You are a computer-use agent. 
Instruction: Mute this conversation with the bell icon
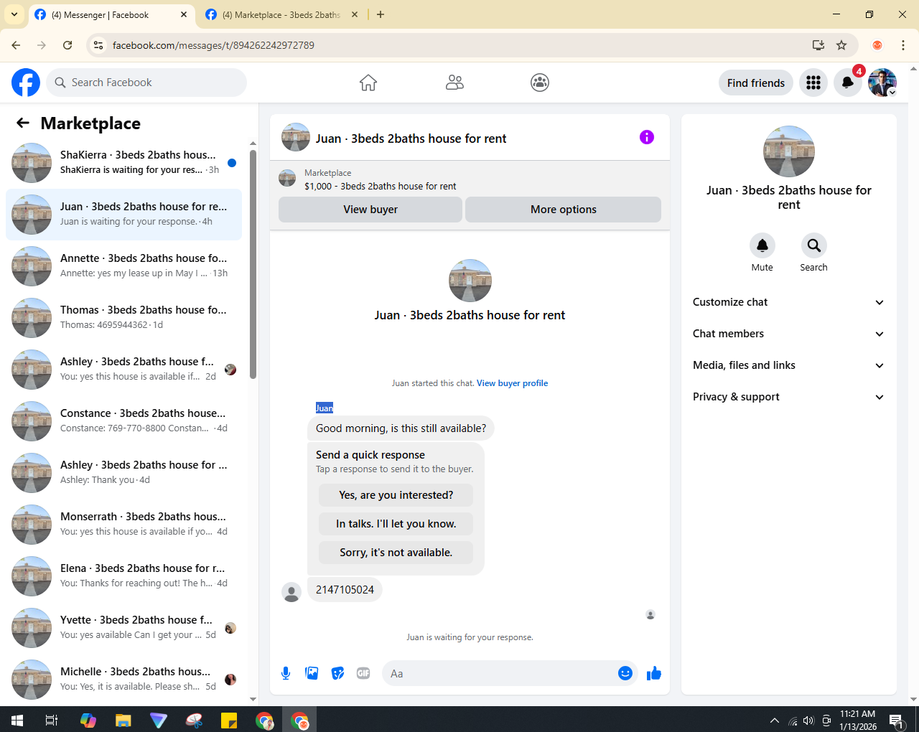tap(762, 245)
